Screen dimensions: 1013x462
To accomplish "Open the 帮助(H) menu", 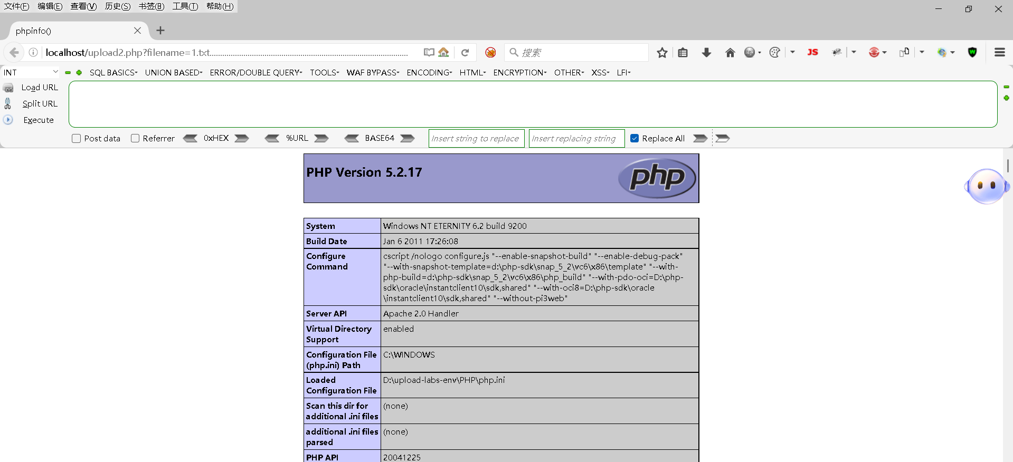I will 220,6.
